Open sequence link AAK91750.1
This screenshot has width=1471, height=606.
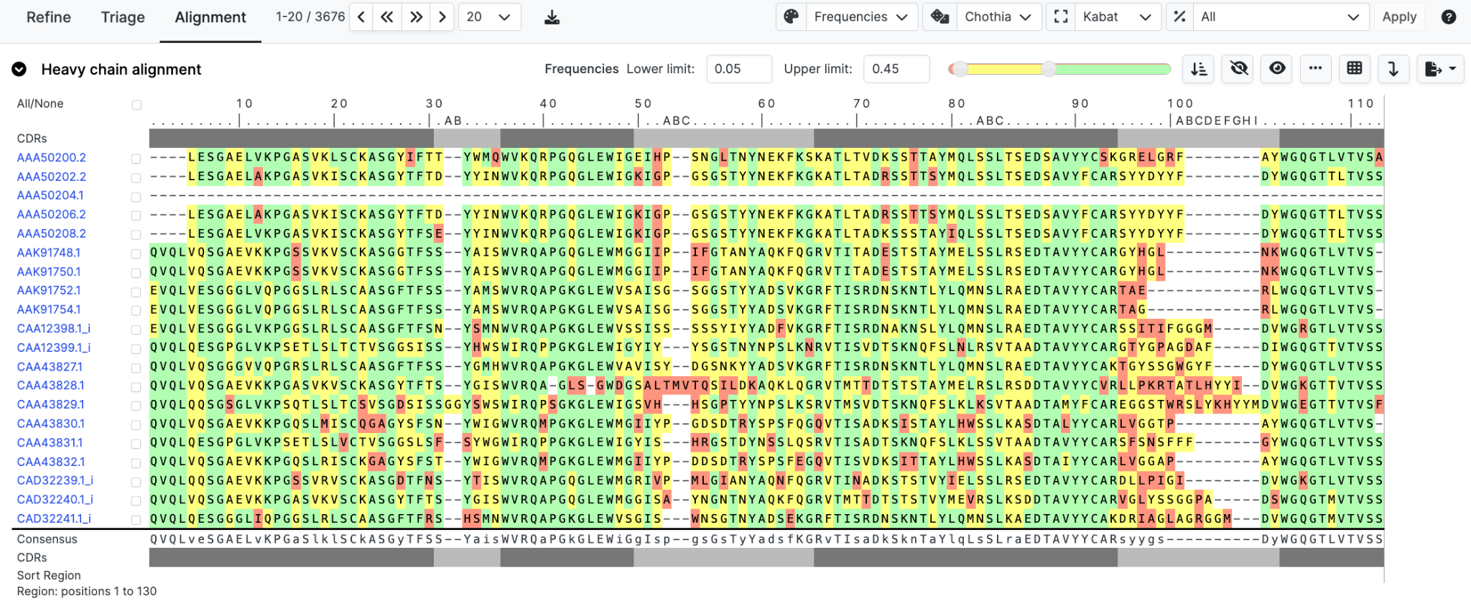pos(49,271)
